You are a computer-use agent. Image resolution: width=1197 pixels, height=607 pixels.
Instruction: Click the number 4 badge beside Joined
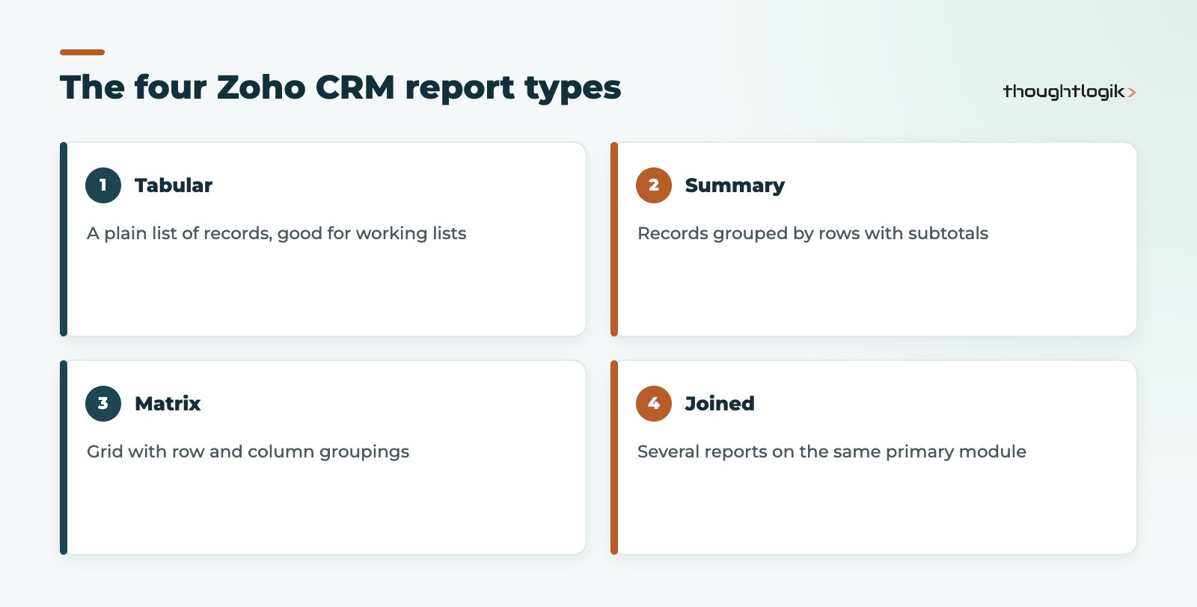click(654, 404)
